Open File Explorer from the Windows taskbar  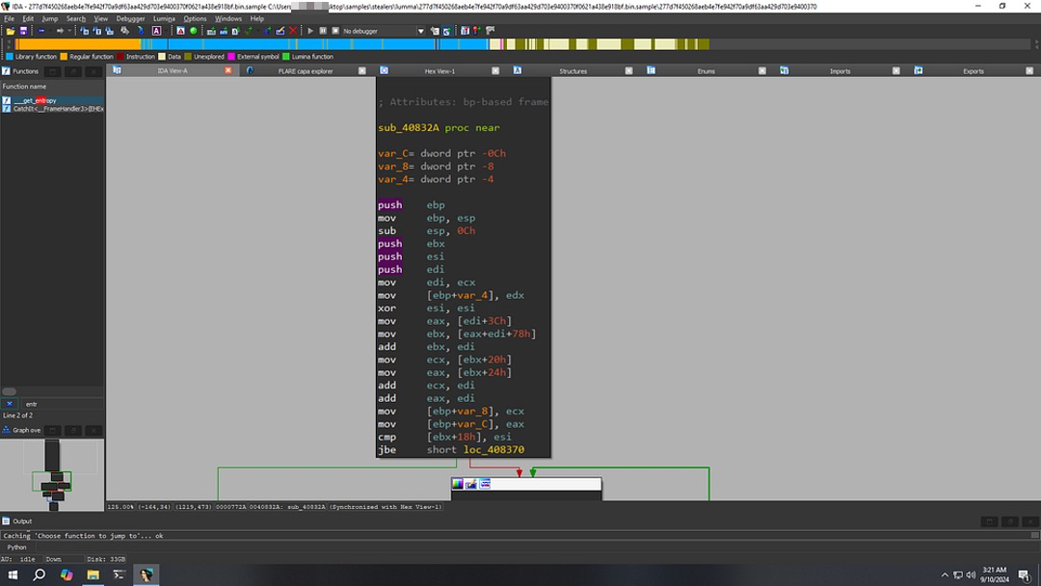click(x=93, y=574)
